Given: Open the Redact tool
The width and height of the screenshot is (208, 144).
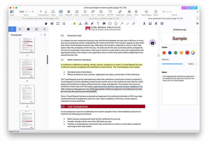Looking at the screenshot, I should (x=129, y=12).
